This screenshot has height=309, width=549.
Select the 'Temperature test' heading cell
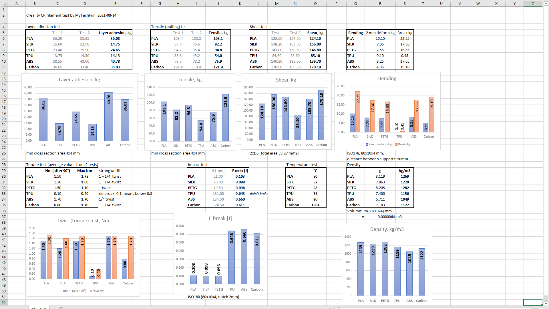(302, 165)
